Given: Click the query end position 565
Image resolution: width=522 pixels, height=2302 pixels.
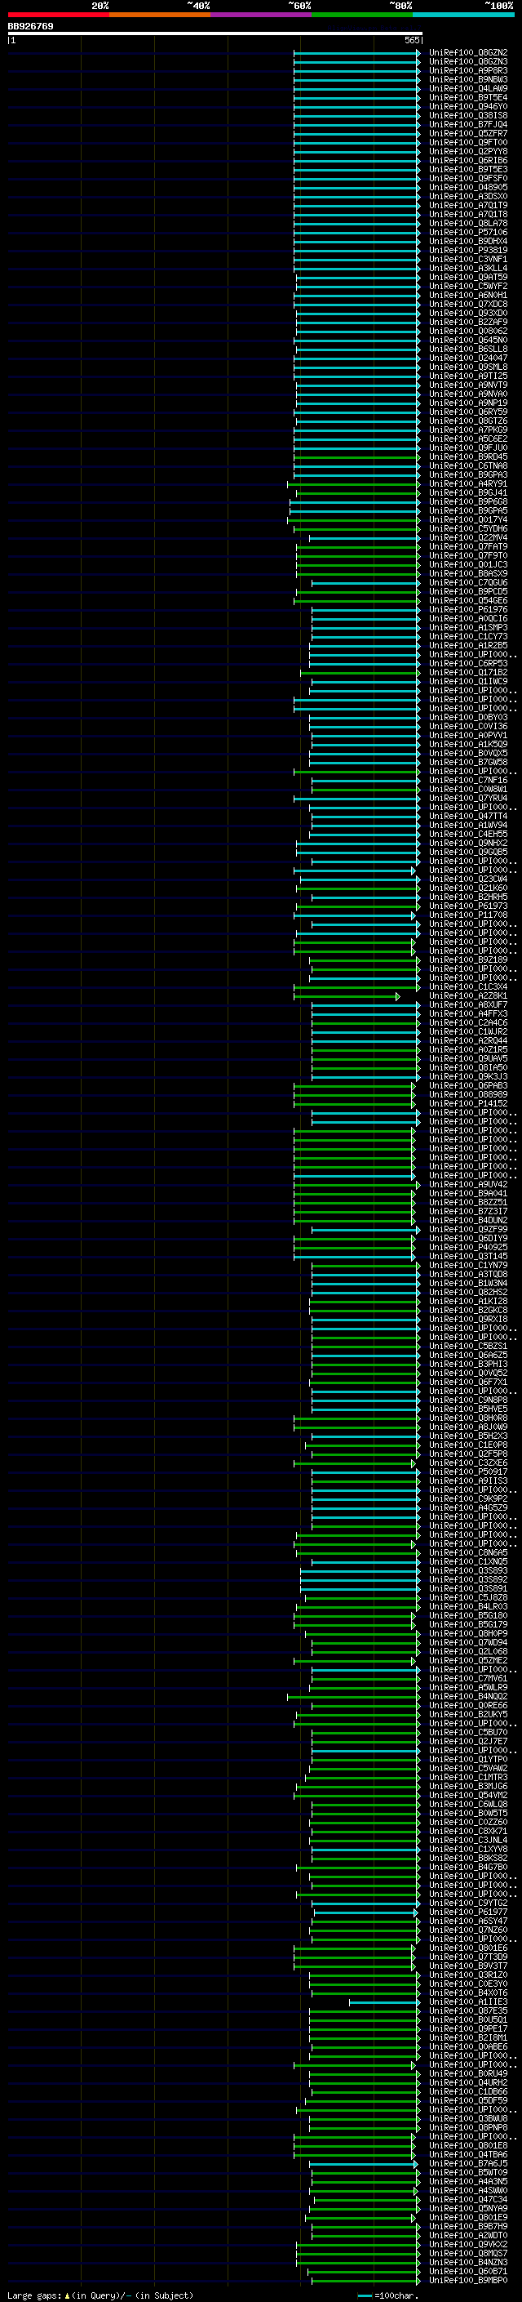Looking at the screenshot, I should pos(412,40).
